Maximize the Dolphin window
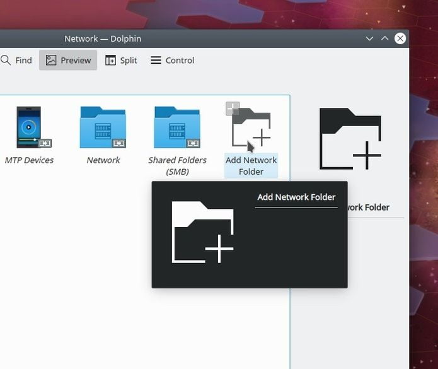Image resolution: width=438 pixels, height=369 pixels. (384, 38)
